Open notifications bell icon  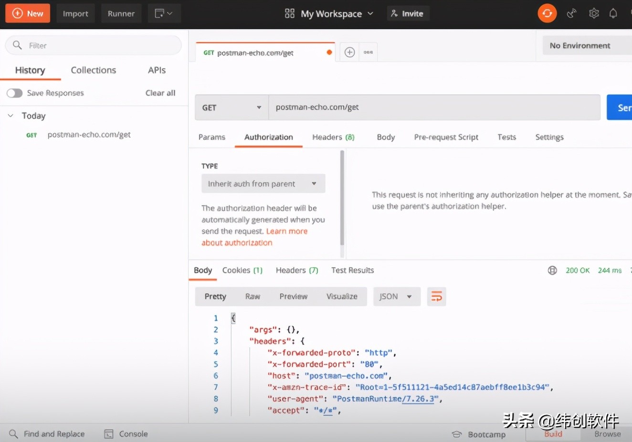[613, 13]
